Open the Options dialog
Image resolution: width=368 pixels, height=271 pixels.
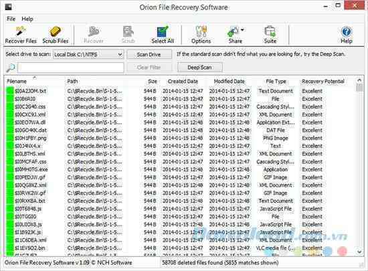[201, 35]
